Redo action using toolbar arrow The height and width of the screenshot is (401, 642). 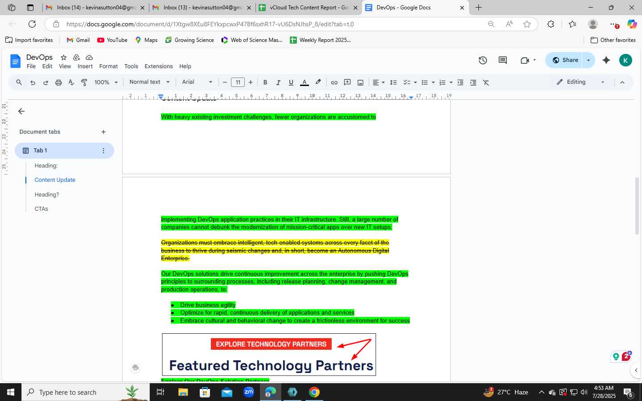click(x=45, y=82)
